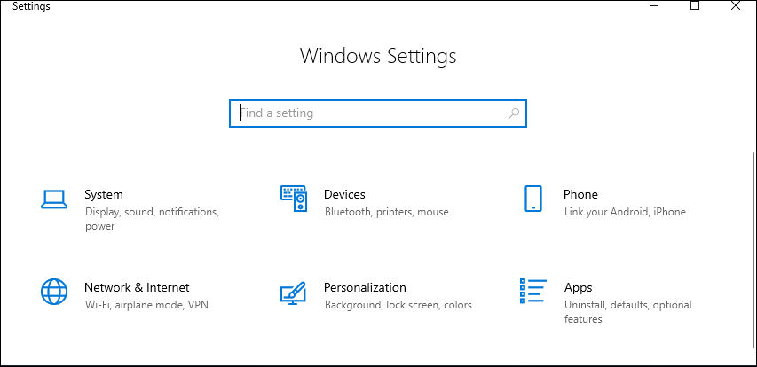
Task: Open the Devices settings label
Action: (x=344, y=194)
